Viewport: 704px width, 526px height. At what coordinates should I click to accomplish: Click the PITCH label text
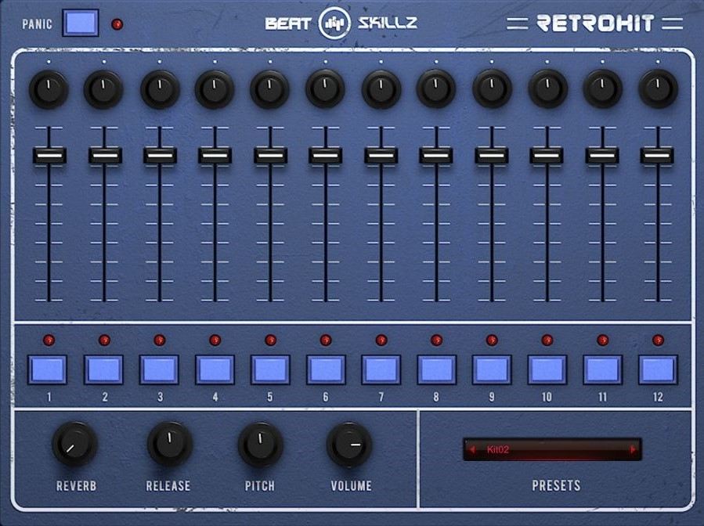pyautogui.click(x=259, y=486)
